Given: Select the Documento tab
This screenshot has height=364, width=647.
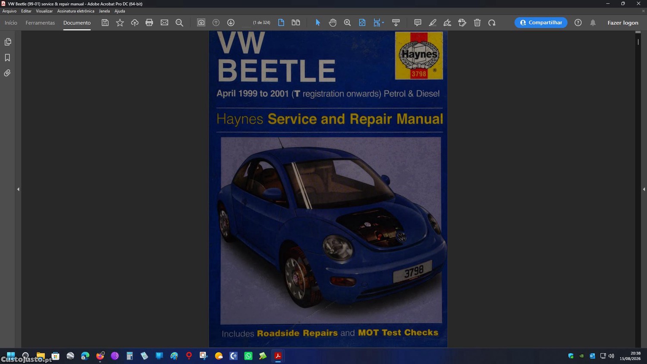Looking at the screenshot, I should [77, 23].
